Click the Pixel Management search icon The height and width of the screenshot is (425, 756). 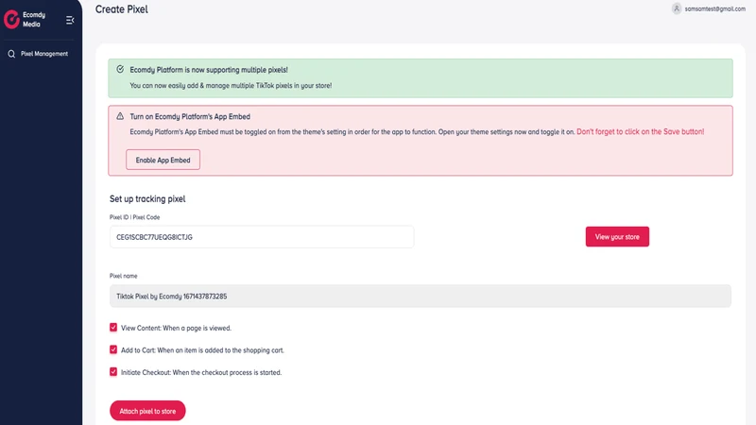[11, 54]
